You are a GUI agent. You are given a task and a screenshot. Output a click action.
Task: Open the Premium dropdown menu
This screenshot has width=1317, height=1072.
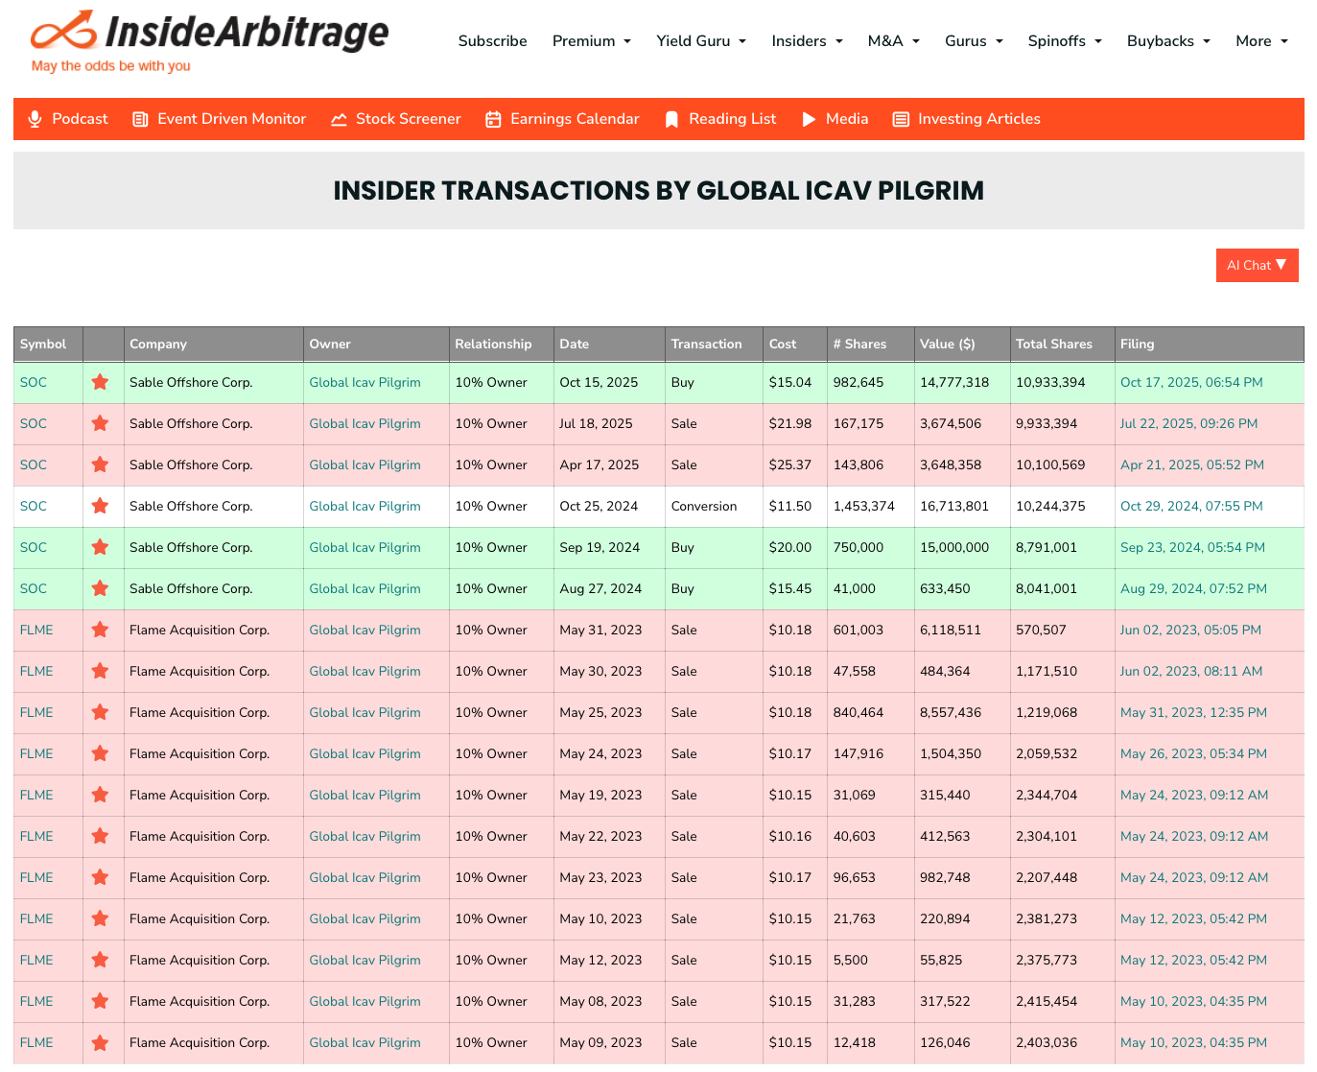point(591,41)
